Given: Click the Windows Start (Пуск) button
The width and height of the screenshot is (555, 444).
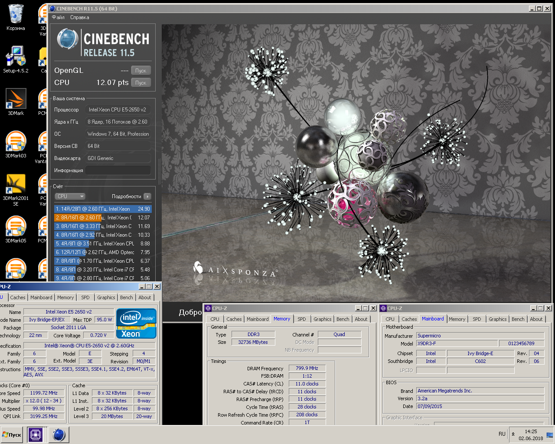Looking at the screenshot, I should tap(12, 434).
